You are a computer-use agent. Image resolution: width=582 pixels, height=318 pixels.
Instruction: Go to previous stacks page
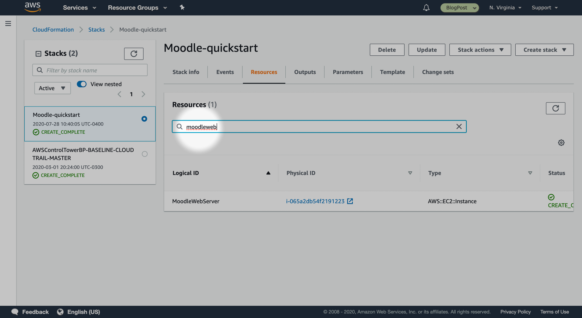(120, 94)
